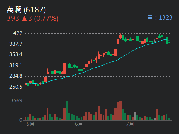Click the 5月 date axis label
The image size is (179, 134).
pyautogui.click(x=30, y=124)
